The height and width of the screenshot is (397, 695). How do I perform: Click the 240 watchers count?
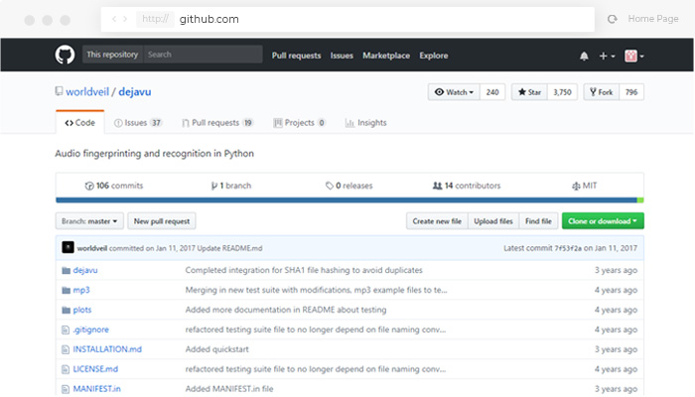coord(492,92)
